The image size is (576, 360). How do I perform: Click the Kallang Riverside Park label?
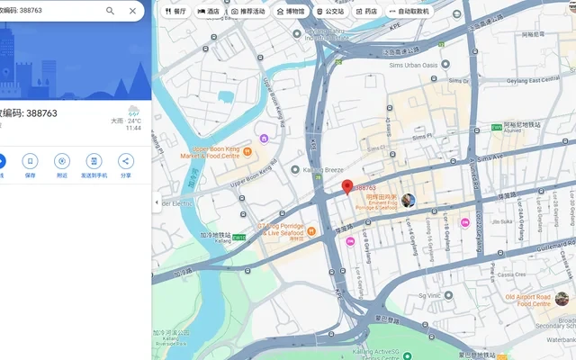(x=171, y=337)
